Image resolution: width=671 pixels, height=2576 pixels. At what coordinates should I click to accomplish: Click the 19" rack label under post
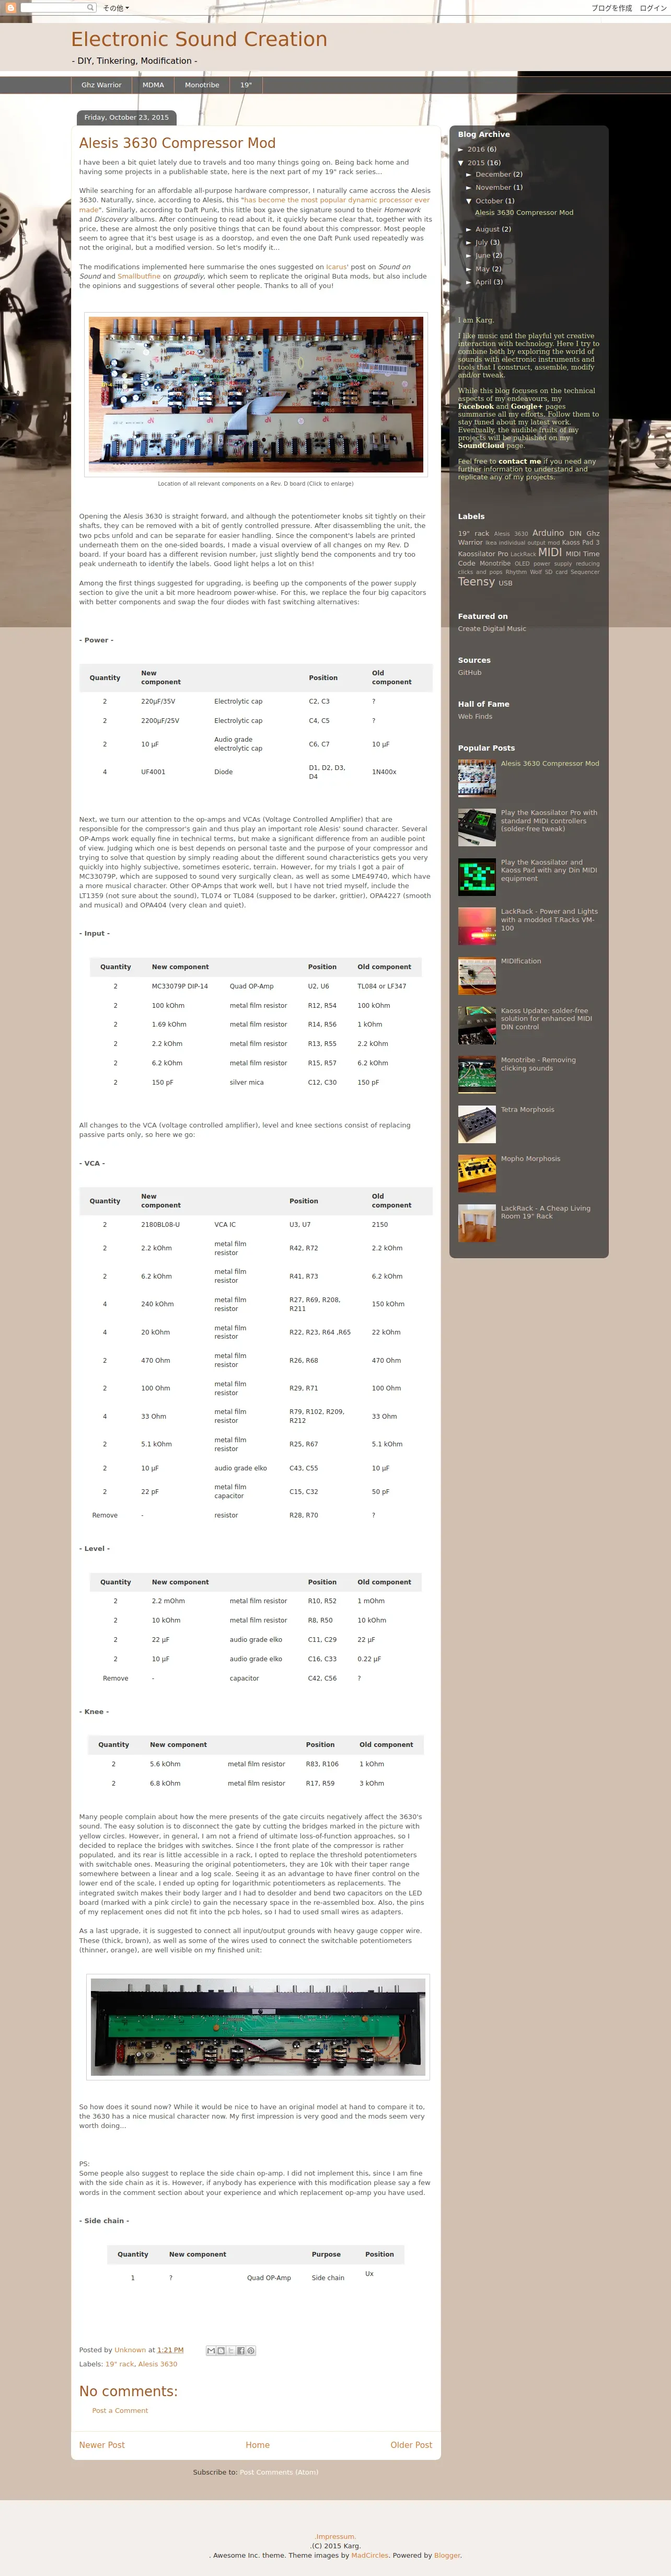coord(120,2364)
